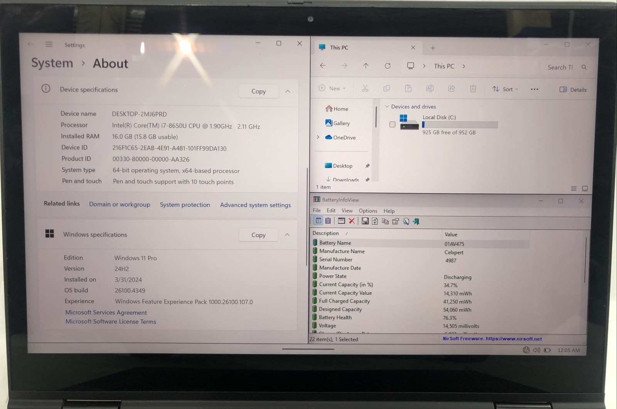Open the Help menu in BatteryInfoView
The width and height of the screenshot is (617, 409).
click(x=389, y=211)
